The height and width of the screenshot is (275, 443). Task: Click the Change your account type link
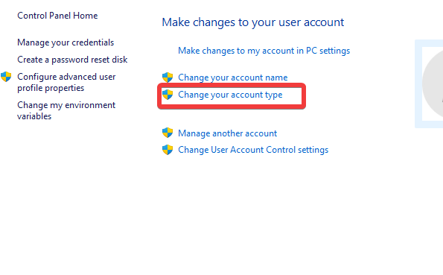230,95
